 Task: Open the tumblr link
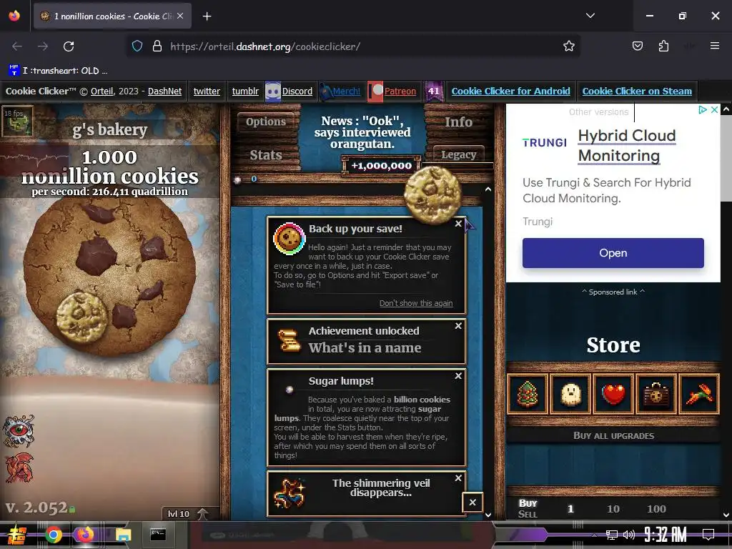245,91
